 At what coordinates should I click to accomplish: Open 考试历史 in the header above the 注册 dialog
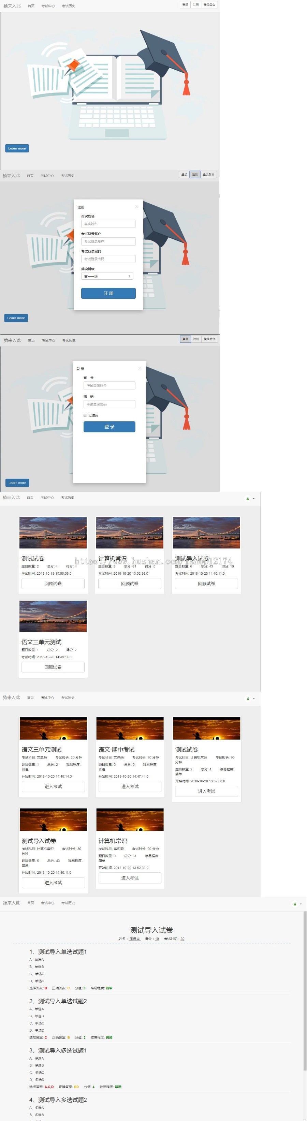click(x=68, y=176)
